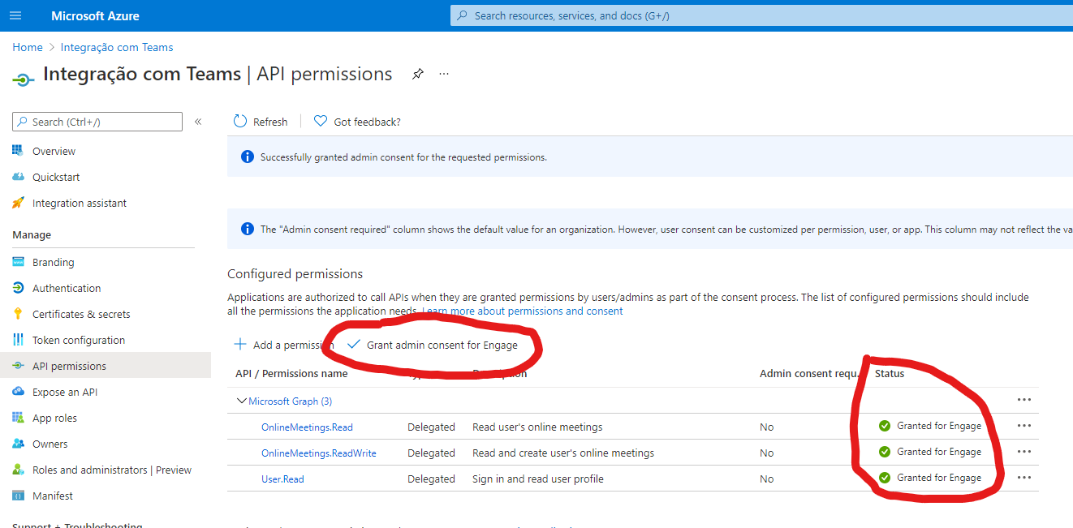
Task: Click the top search resources box
Action: coord(761,15)
